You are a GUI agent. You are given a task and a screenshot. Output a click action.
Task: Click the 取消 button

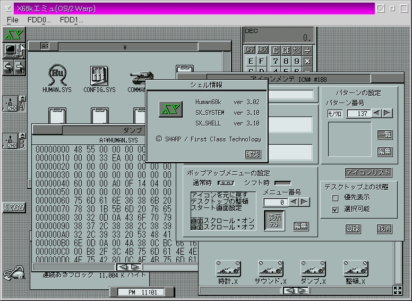click(x=384, y=228)
